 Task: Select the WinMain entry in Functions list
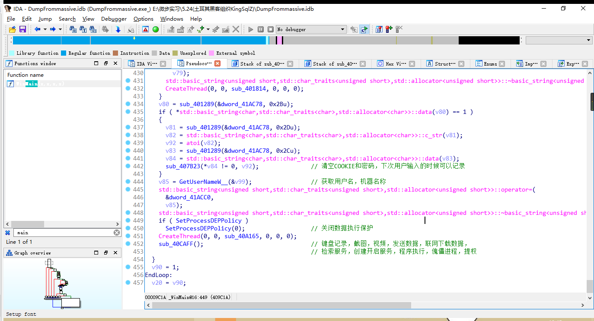coord(62,84)
